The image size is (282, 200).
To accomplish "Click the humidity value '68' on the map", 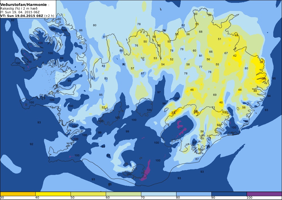I will (x=201, y=32).
